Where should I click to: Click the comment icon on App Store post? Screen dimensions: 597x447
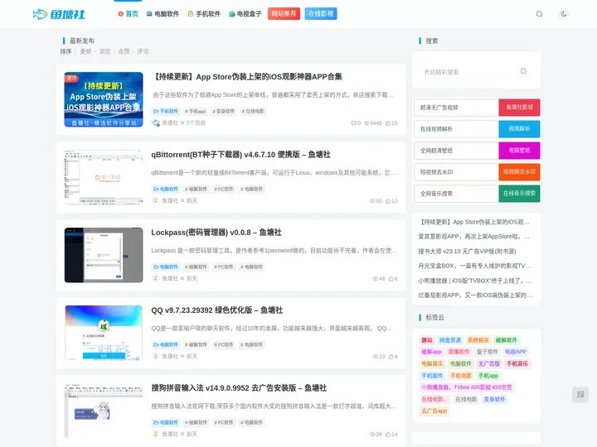(x=353, y=123)
